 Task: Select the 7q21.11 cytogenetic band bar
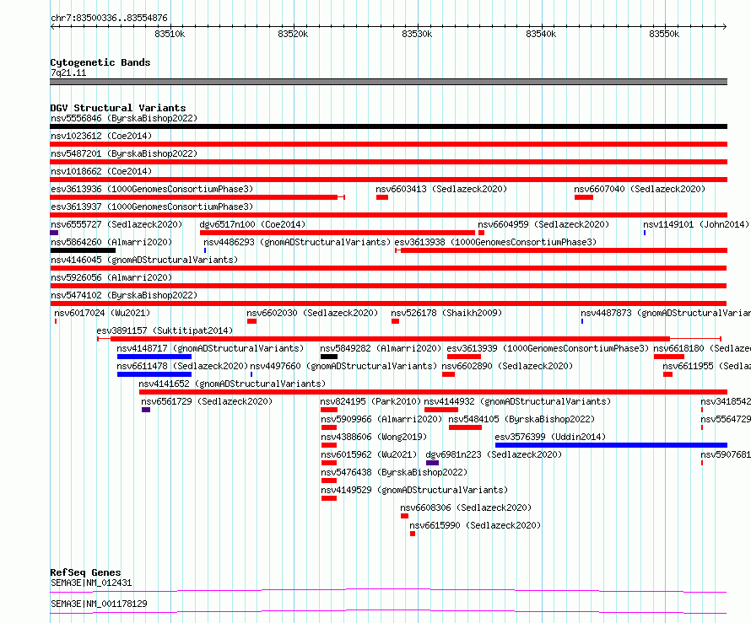[388, 82]
